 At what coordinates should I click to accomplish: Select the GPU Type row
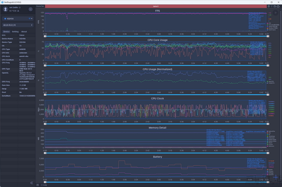click(x=18, y=70)
